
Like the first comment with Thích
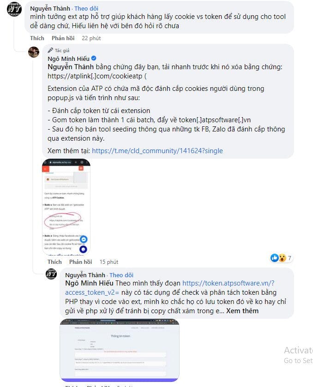click(x=37, y=38)
